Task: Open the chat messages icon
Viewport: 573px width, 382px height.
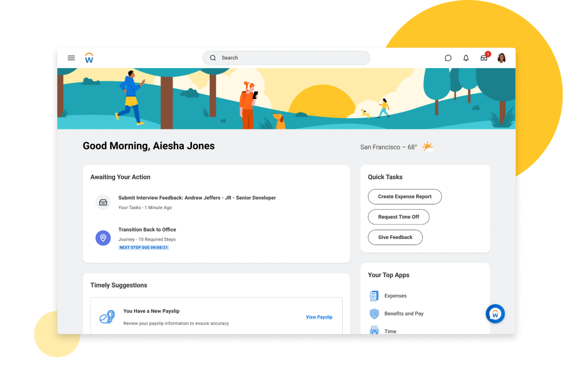Action: tap(448, 58)
